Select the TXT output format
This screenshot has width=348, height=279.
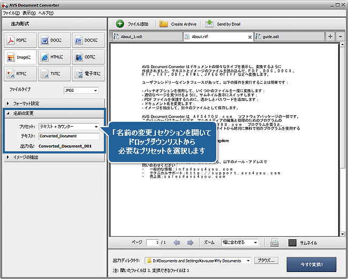click(54, 74)
